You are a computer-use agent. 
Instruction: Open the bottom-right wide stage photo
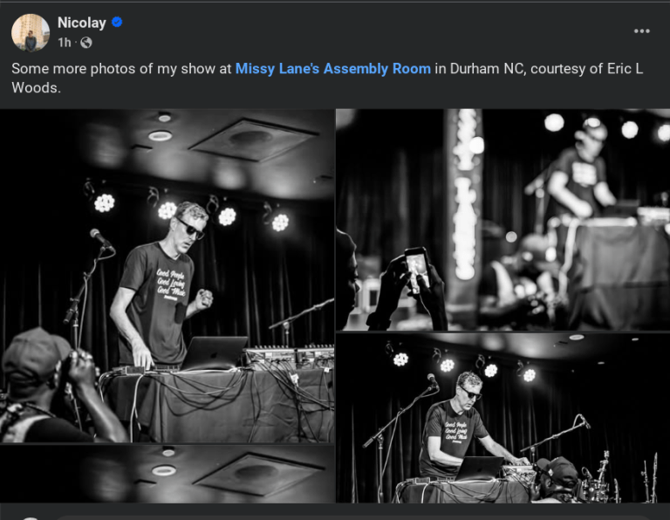tap(502, 418)
